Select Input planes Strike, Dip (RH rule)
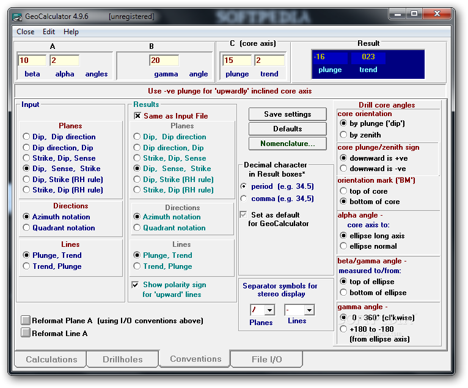 tap(26, 190)
